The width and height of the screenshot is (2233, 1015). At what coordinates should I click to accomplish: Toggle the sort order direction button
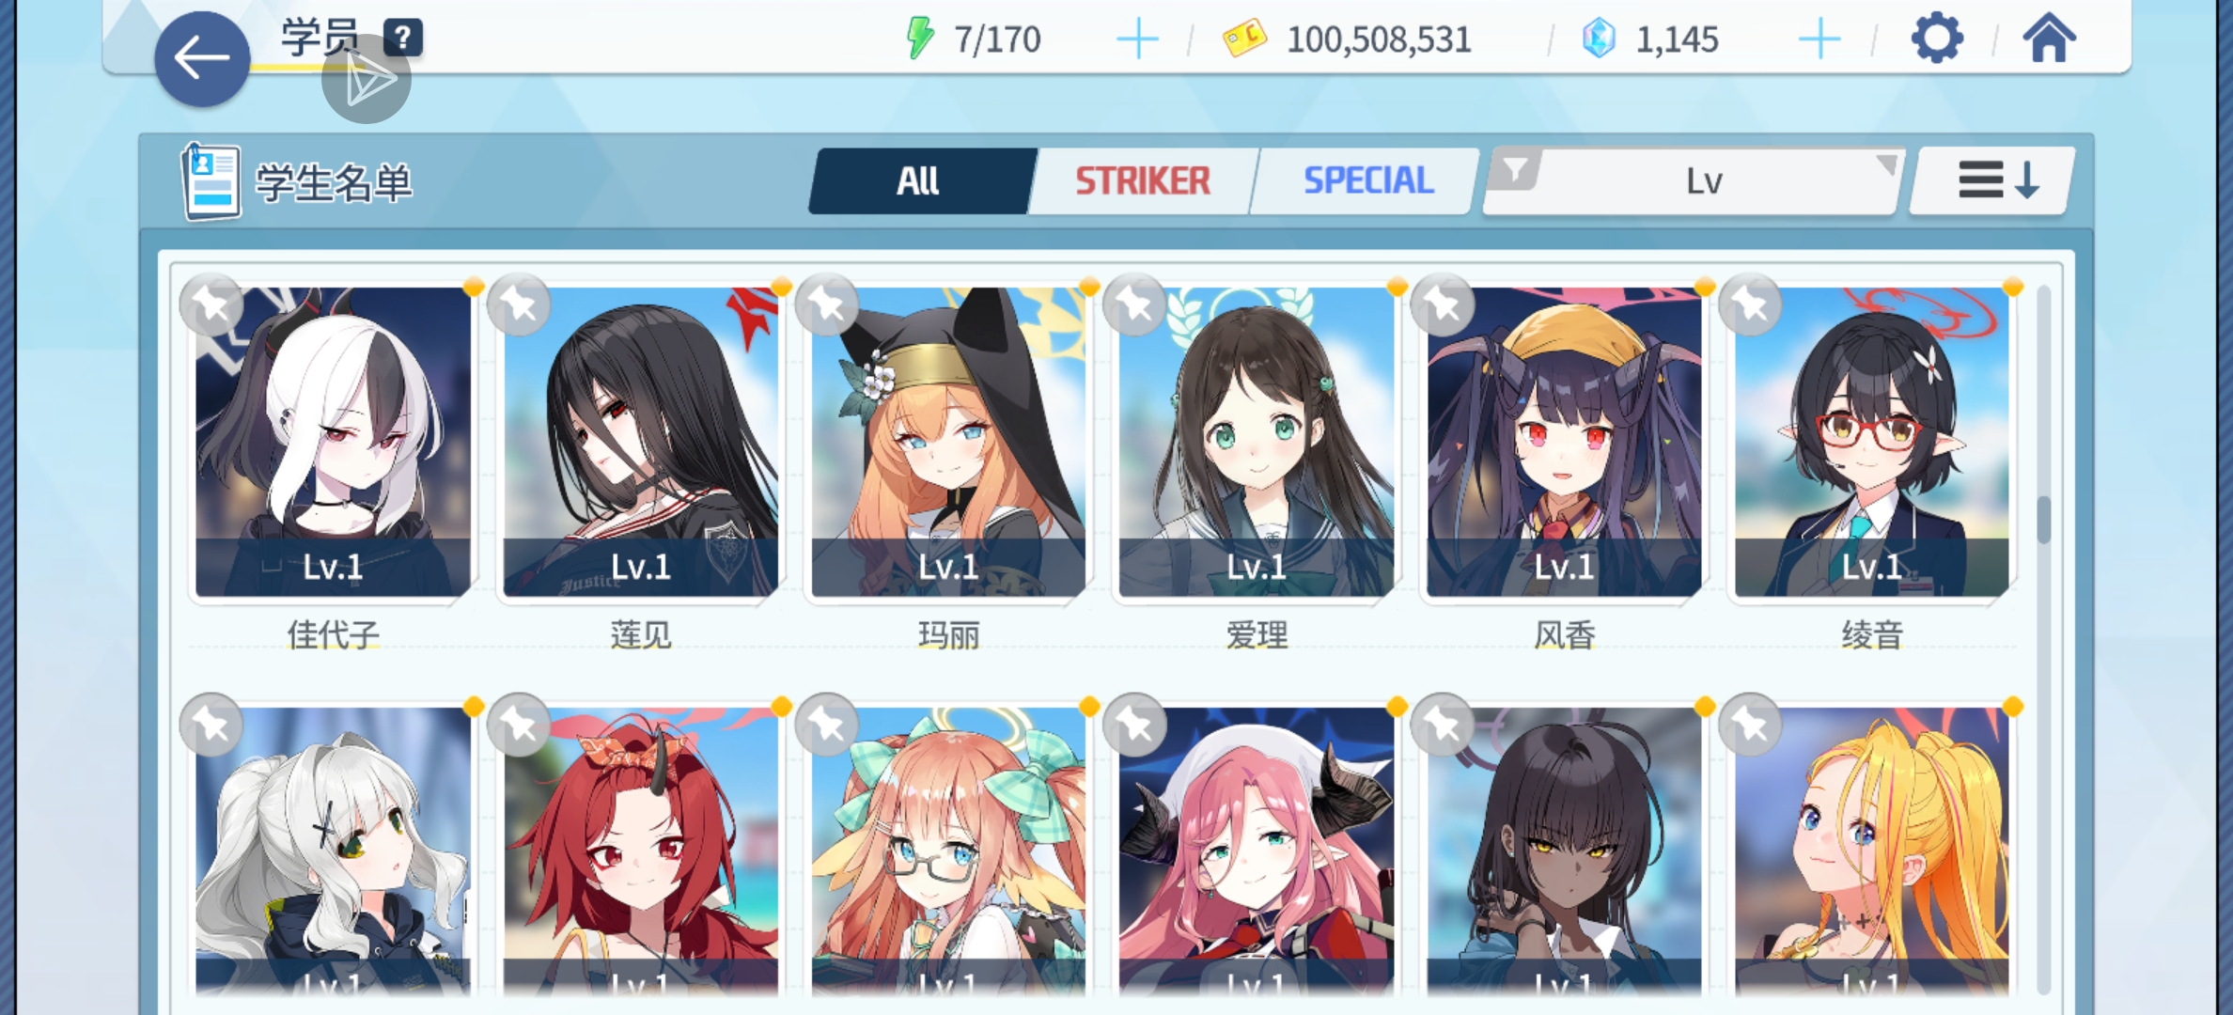pyautogui.click(x=1992, y=180)
